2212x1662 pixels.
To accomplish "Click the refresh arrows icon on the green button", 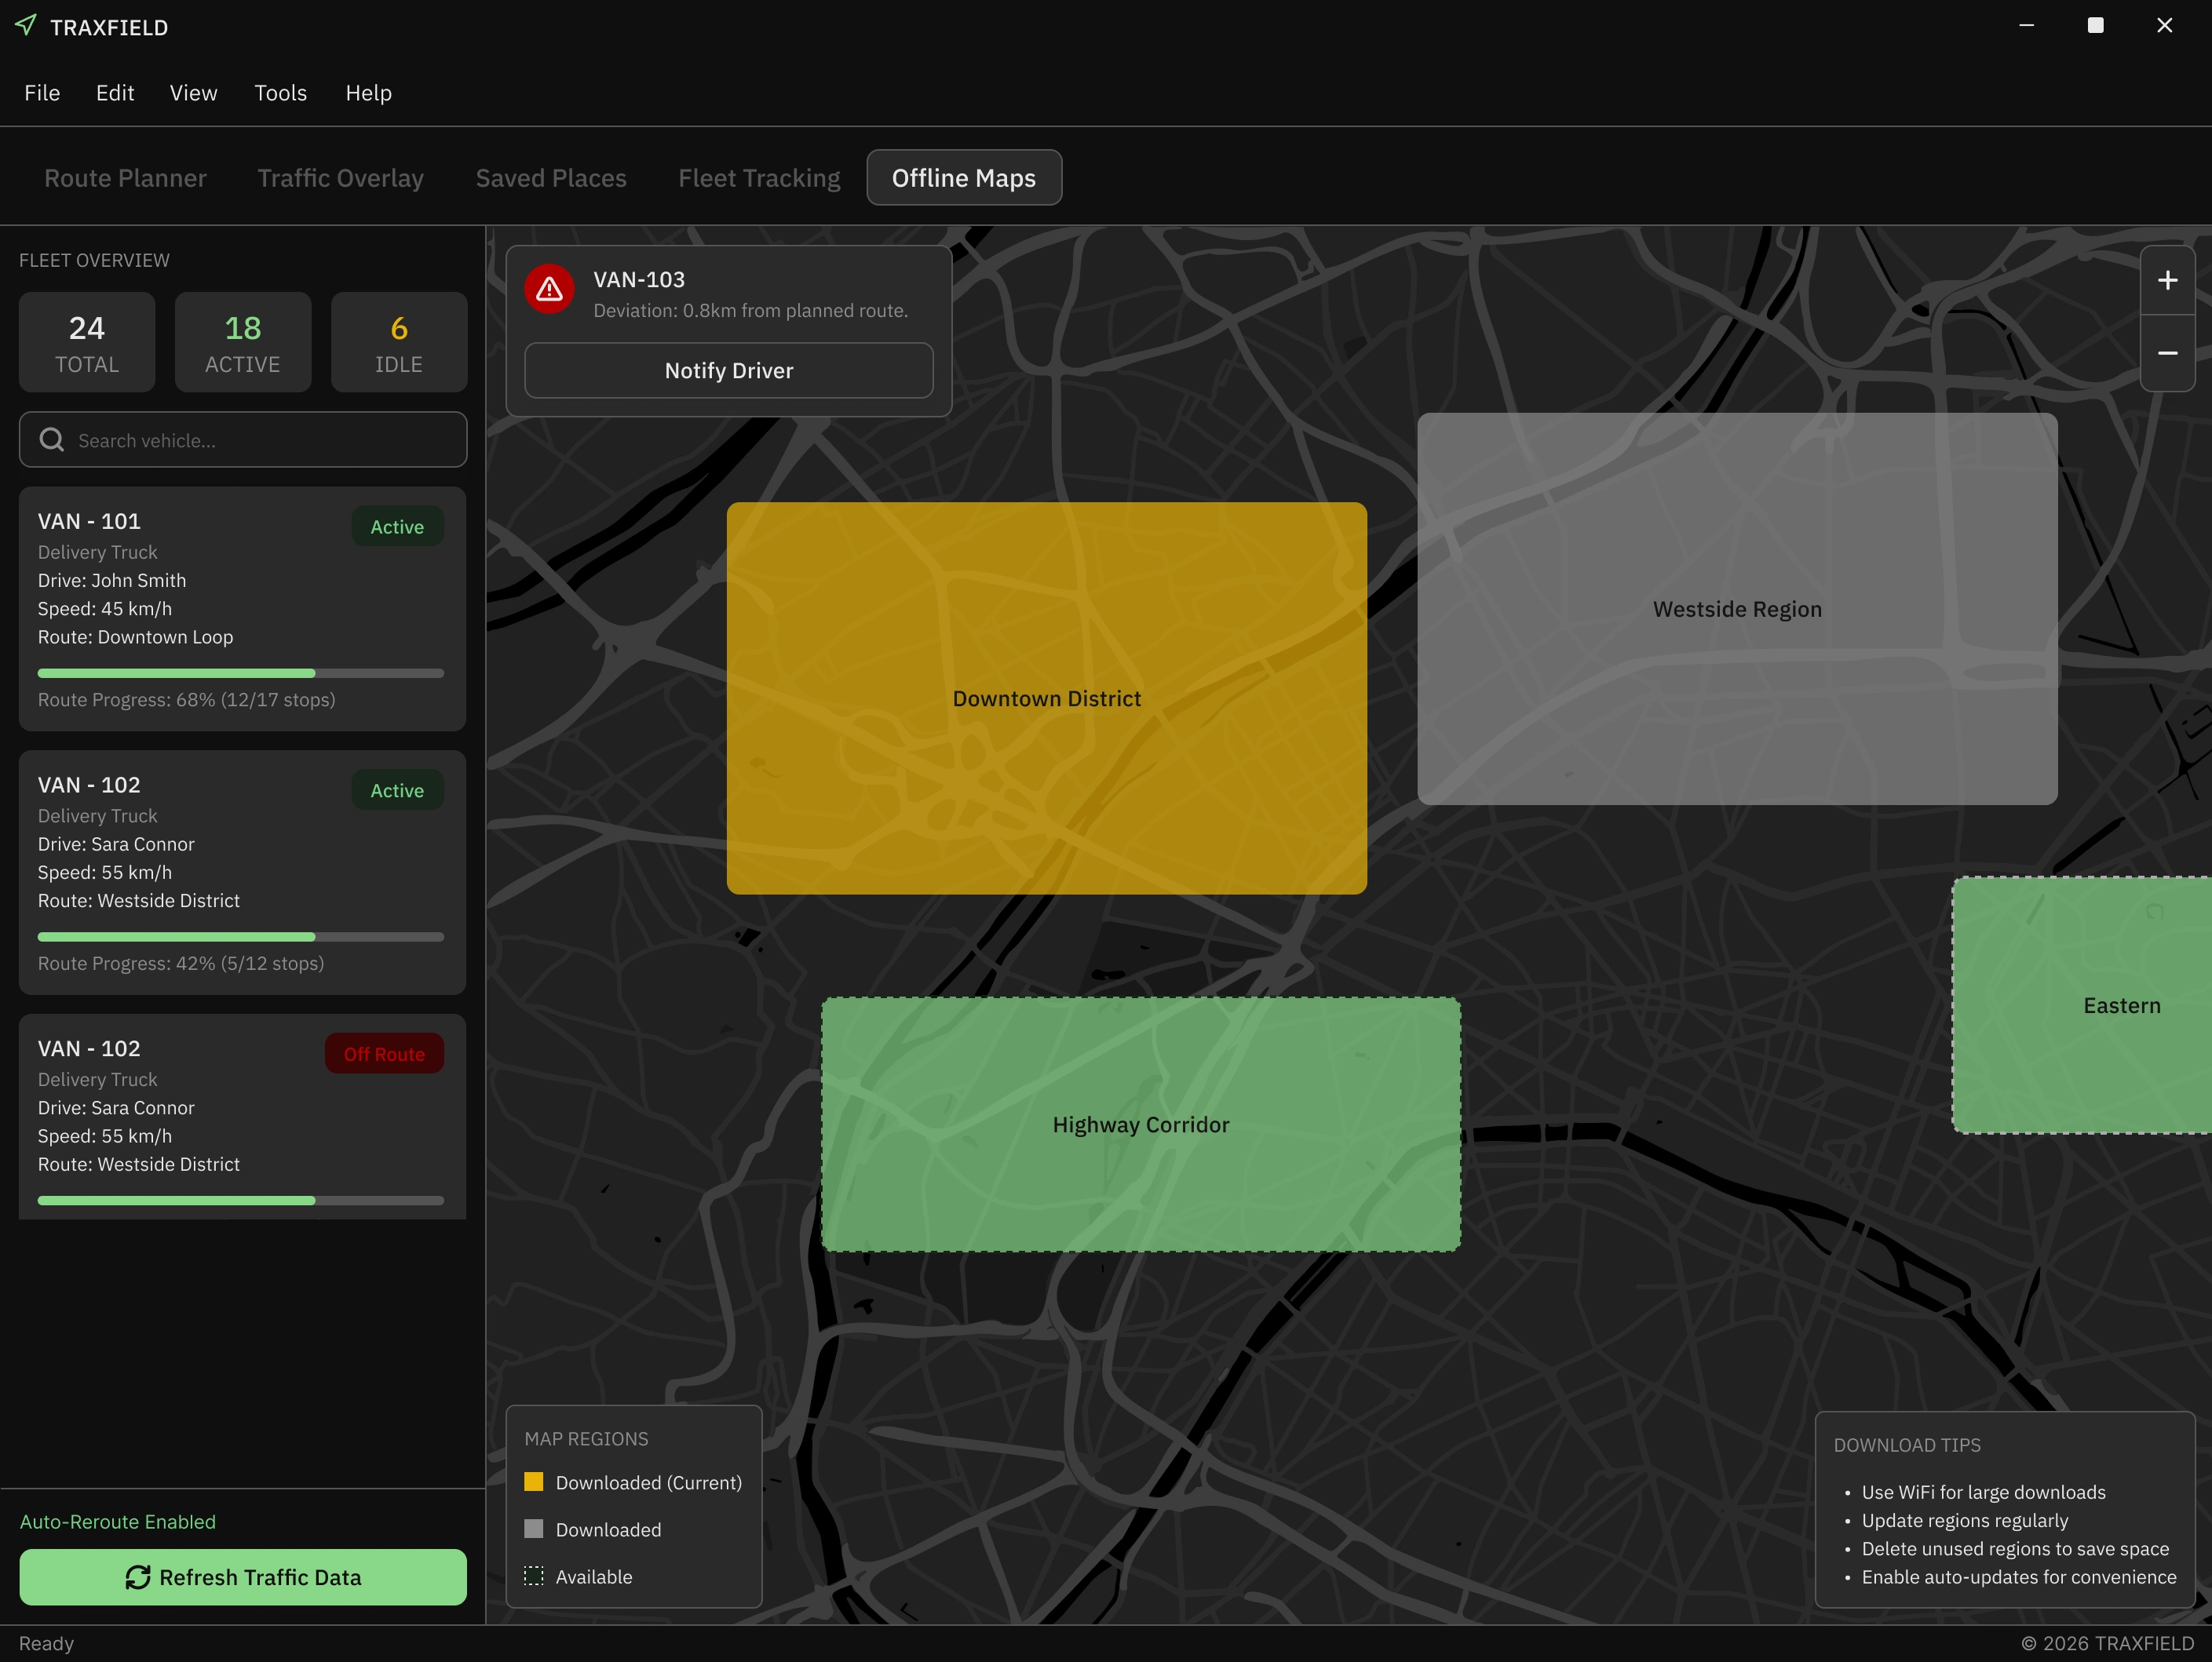I will [x=138, y=1577].
